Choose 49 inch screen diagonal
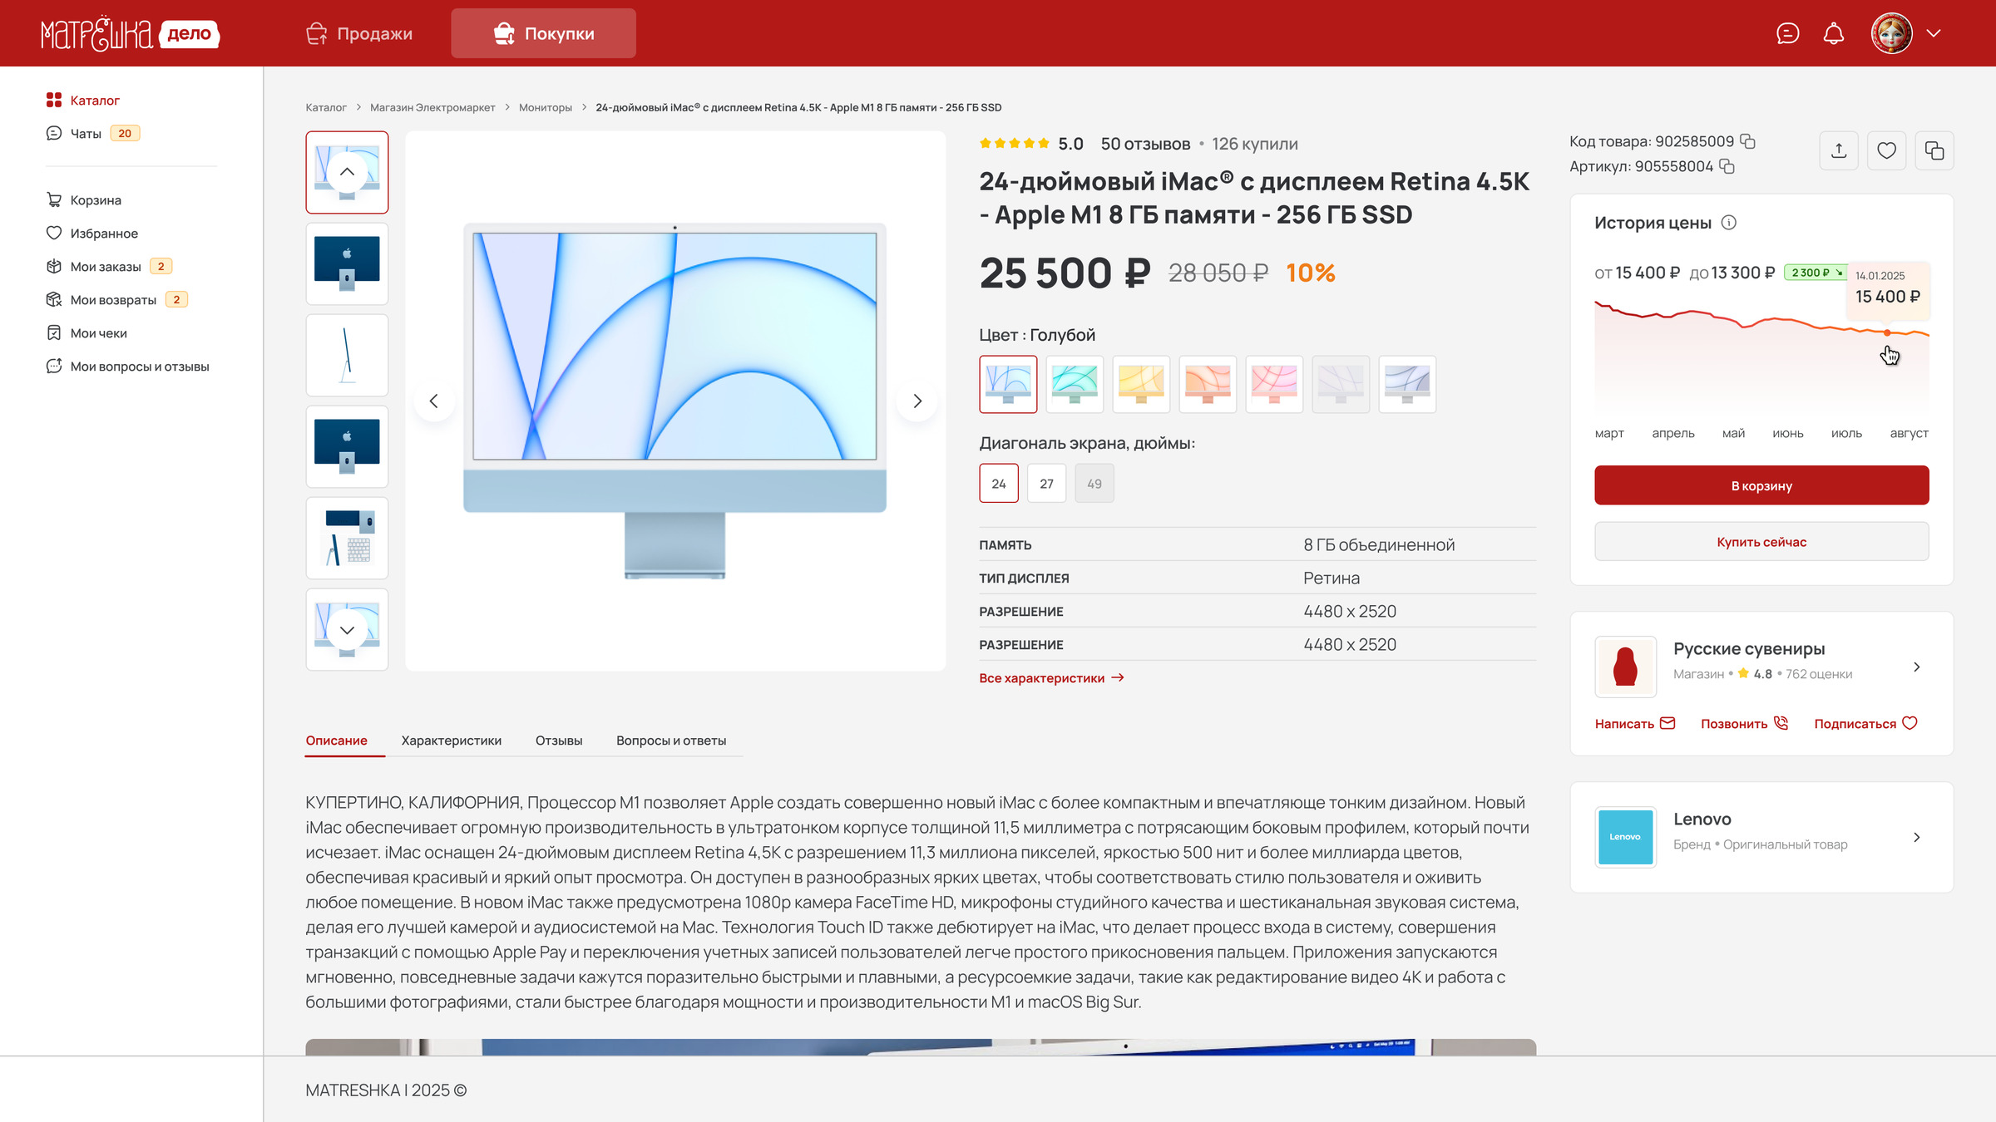 click(1094, 484)
